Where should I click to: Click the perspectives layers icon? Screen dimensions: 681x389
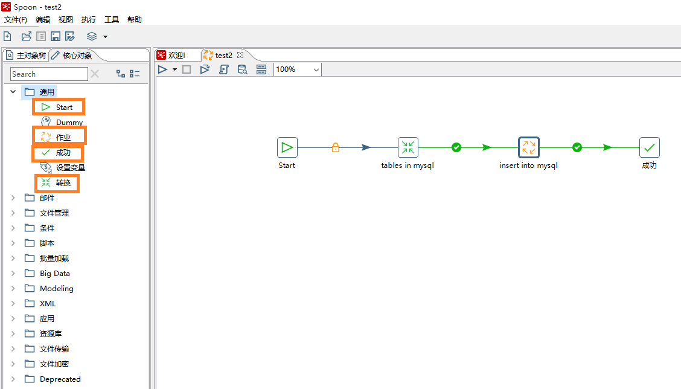[92, 36]
